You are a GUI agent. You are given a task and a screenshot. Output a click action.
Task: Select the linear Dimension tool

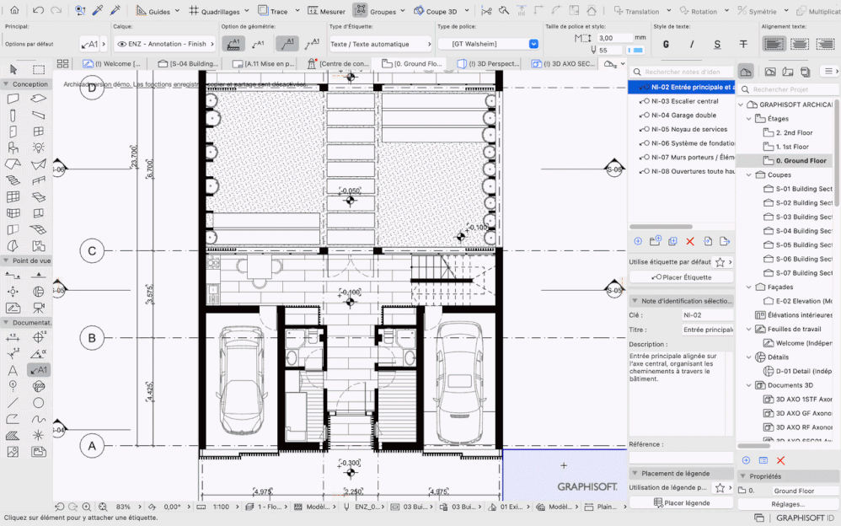[x=13, y=337]
